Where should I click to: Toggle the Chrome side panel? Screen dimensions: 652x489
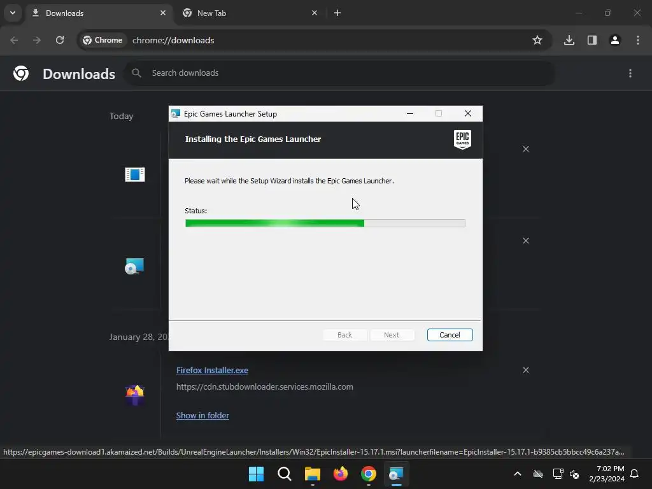tap(592, 40)
